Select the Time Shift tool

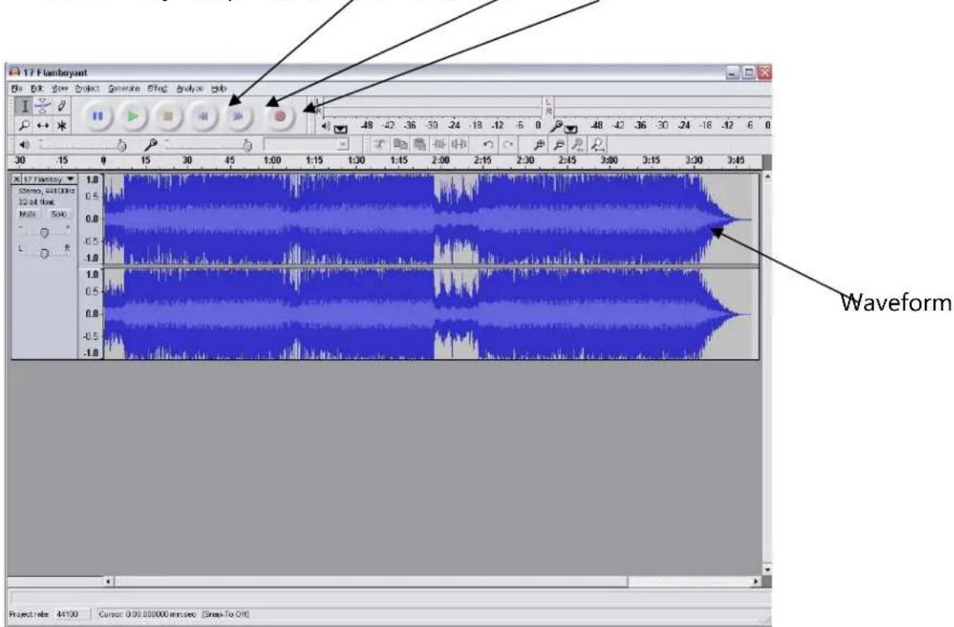click(42, 126)
